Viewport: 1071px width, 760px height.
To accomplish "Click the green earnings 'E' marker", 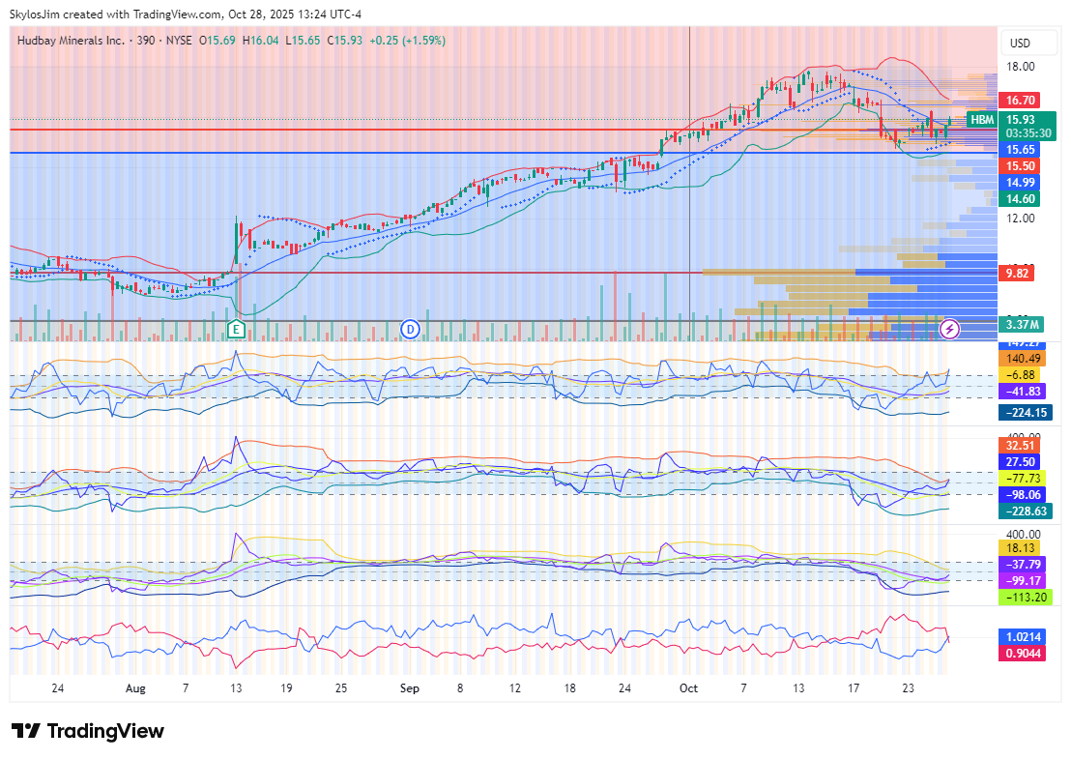I will coord(236,330).
